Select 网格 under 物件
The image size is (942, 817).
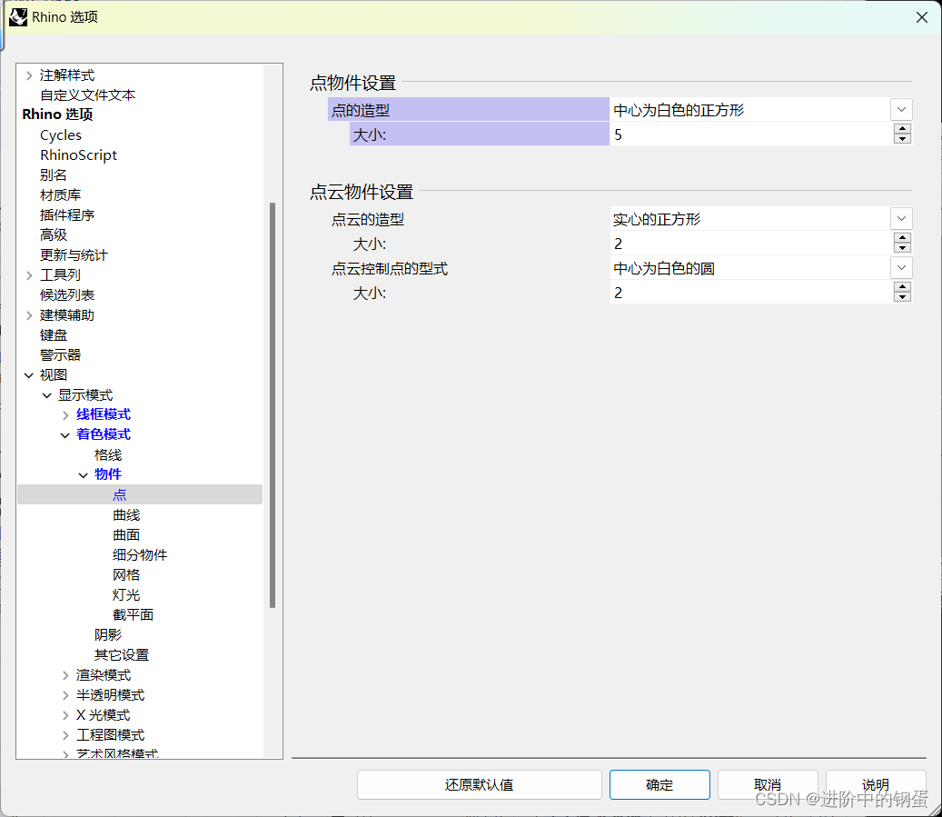coord(126,574)
